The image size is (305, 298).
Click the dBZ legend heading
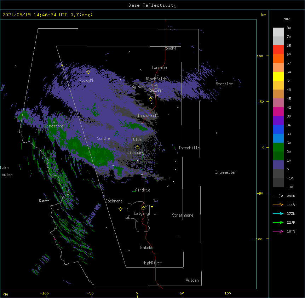coord(287,19)
